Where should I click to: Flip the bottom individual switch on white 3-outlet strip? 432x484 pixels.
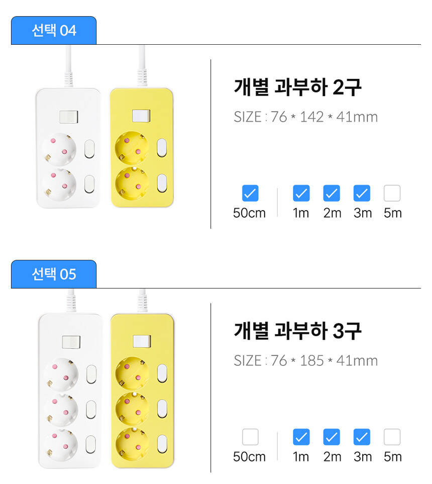[x=91, y=445]
